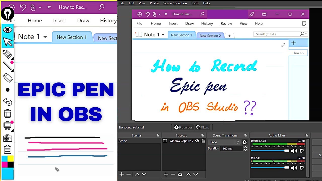Viewport: 322px width, 181px height.
Task: Click the back arrow in captured OneNote window
Action: [140, 14]
